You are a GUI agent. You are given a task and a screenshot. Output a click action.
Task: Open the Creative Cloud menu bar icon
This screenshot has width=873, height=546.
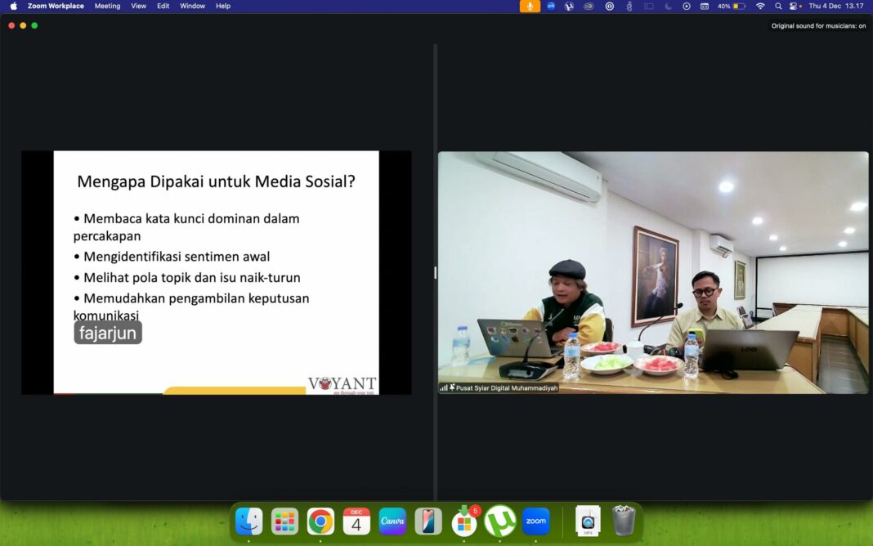[589, 6]
